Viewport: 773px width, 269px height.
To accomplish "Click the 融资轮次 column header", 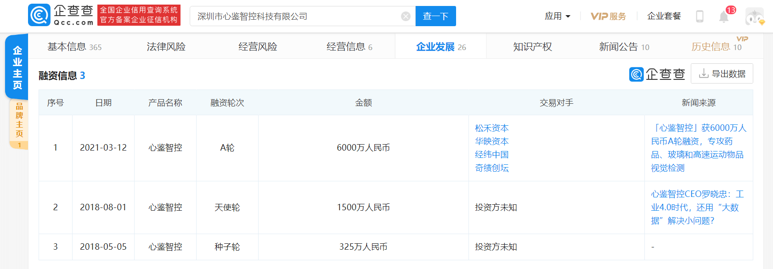I will 227,103.
